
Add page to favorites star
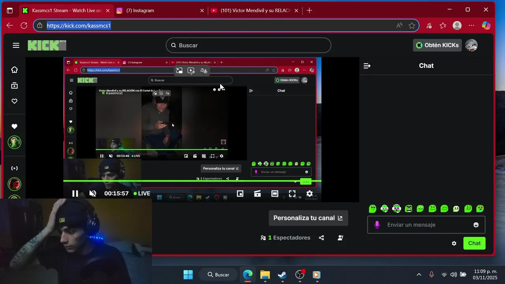click(412, 26)
